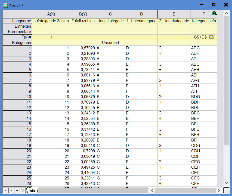The image size is (232, 196).
Task: Click the vertical scrollbar up arrow
Action: tap(226, 14)
